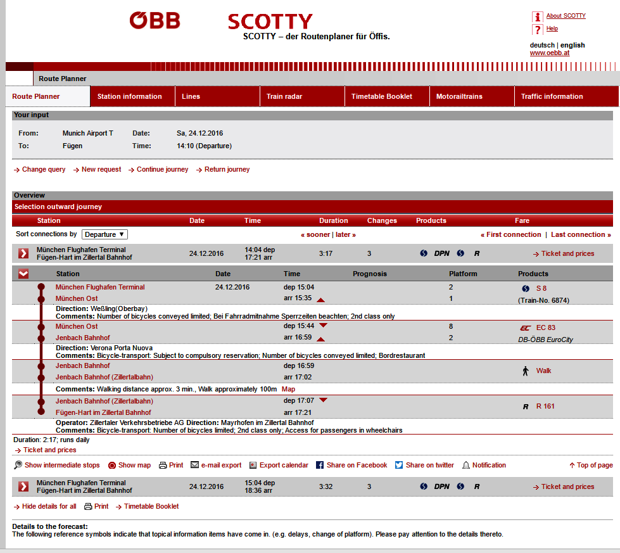The image size is (620, 553).
Task: Expand the 15:04 dep 18:36 arr connection
Action: pos(23,486)
